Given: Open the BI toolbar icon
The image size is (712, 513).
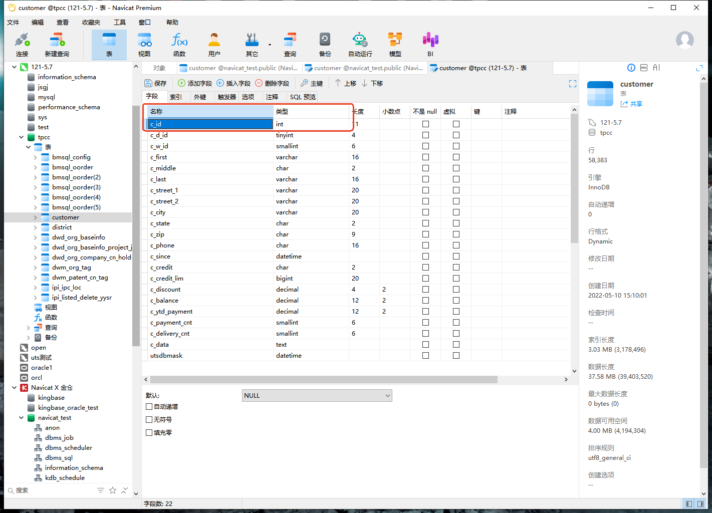Looking at the screenshot, I should (430, 45).
